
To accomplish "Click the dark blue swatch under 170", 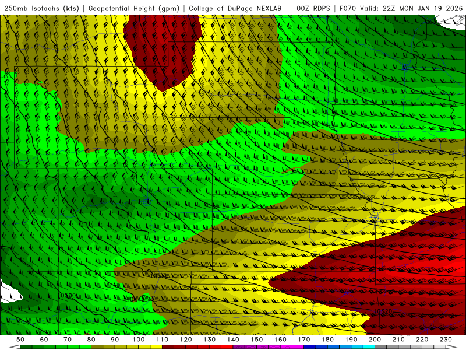I will (x=310, y=347).
